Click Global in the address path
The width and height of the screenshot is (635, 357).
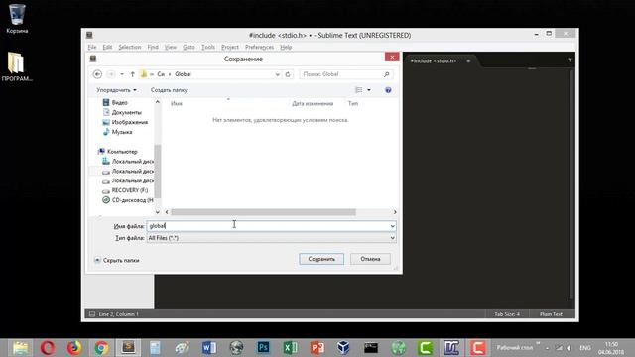click(x=183, y=74)
